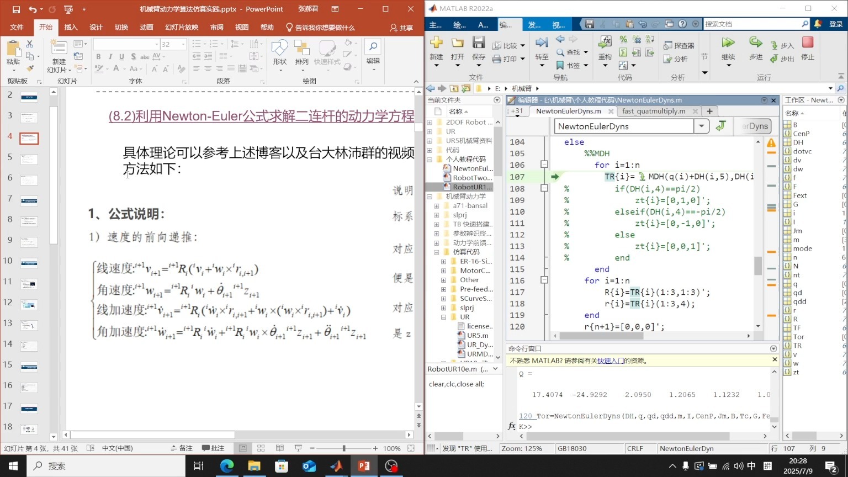Add a new editor tab with plus button
Screen dimensions: 848x477
[709, 111]
